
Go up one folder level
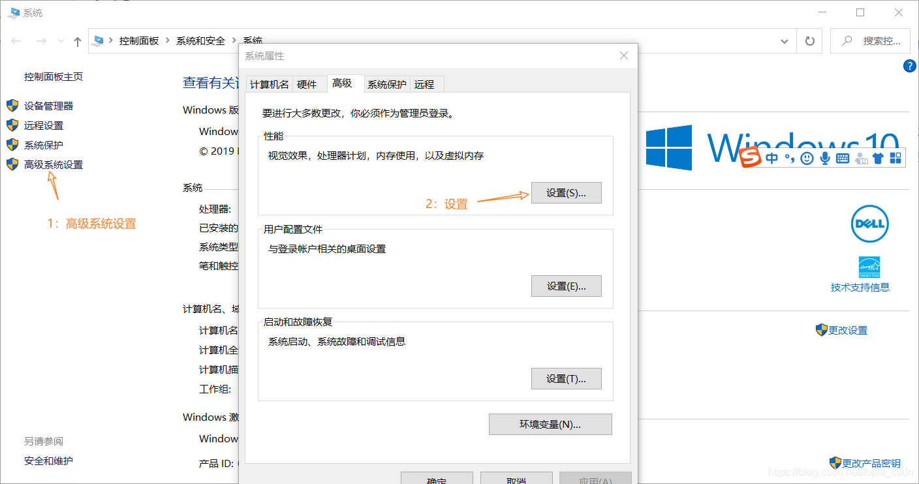tap(78, 41)
